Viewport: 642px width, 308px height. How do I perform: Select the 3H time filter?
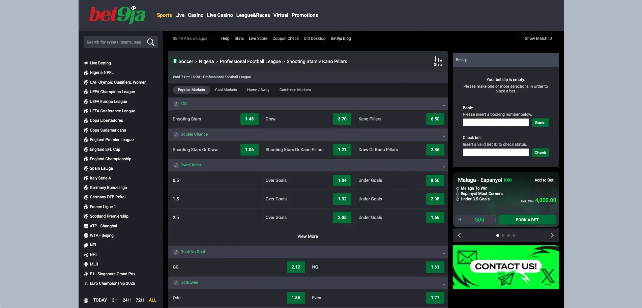coord(115,300)
